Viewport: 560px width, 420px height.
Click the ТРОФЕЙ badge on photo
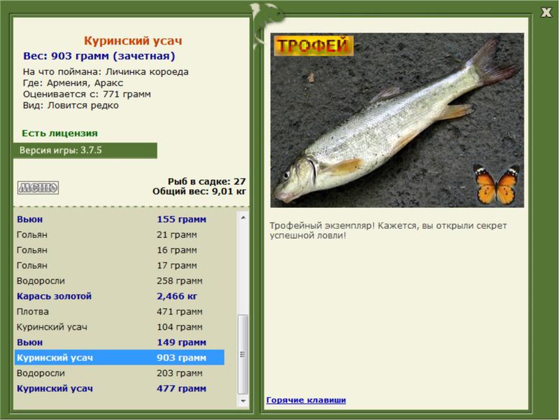point(314,45)
